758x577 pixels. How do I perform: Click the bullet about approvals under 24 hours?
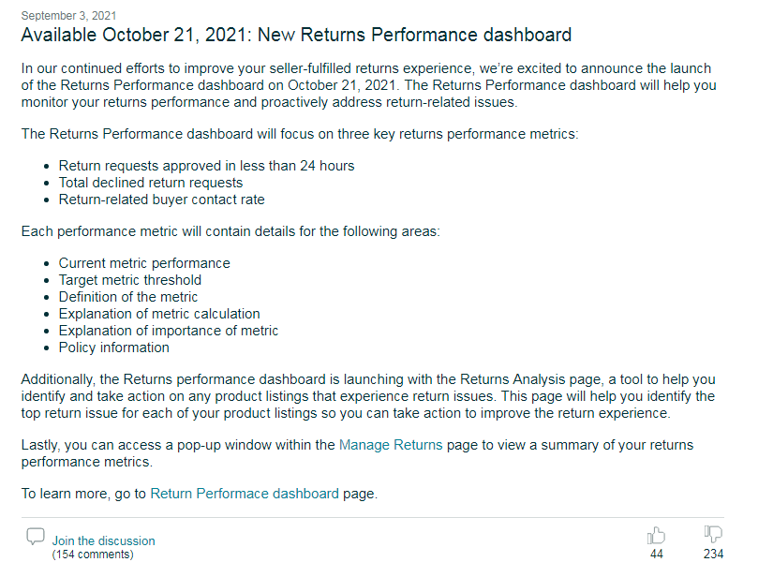click(206, 166)
